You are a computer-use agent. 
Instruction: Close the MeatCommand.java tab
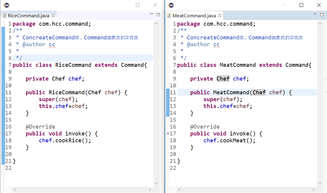point(220,16)
